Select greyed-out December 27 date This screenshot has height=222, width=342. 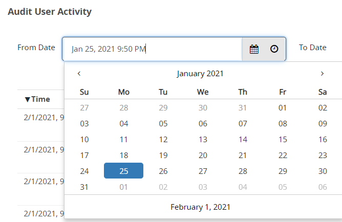84,107
